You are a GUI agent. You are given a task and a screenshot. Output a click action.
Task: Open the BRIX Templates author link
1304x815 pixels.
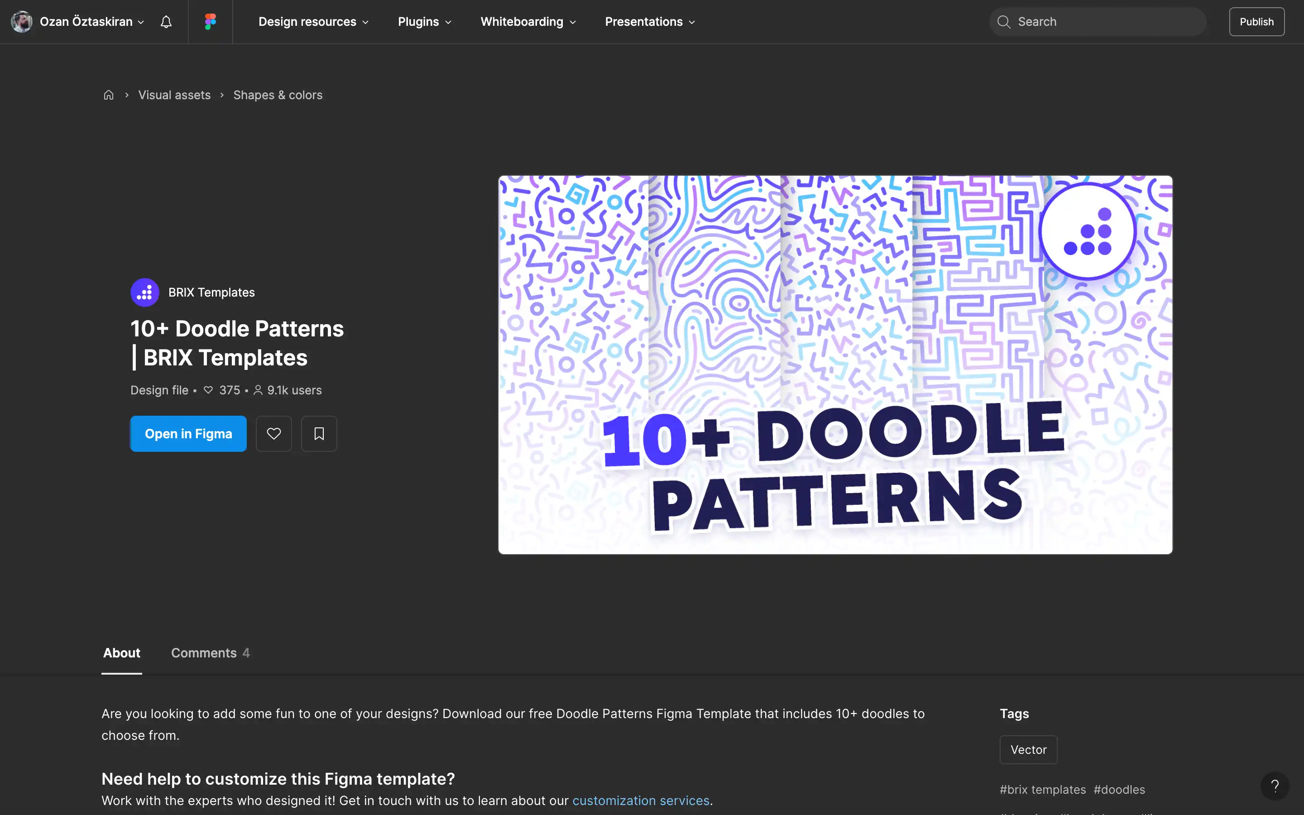(211, 292)
